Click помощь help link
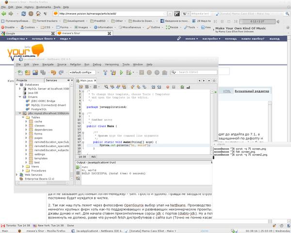Screen dimensions: 291x233 point(231,39)
